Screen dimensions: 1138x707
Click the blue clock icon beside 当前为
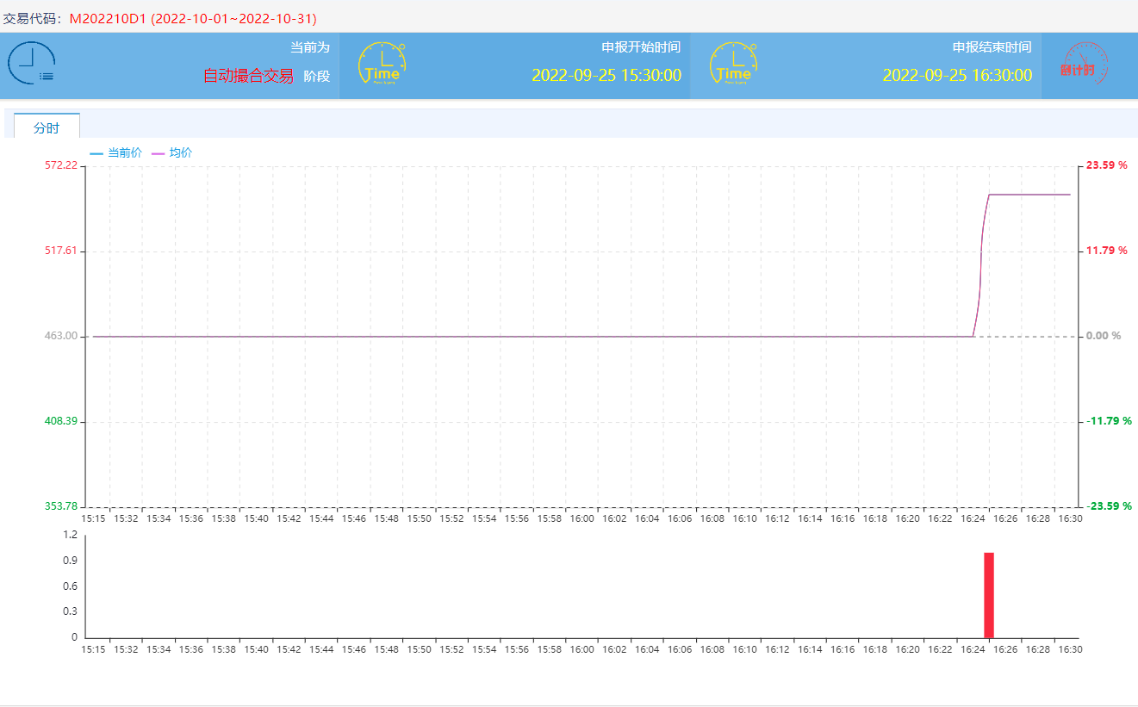click(x=32, y=64)
